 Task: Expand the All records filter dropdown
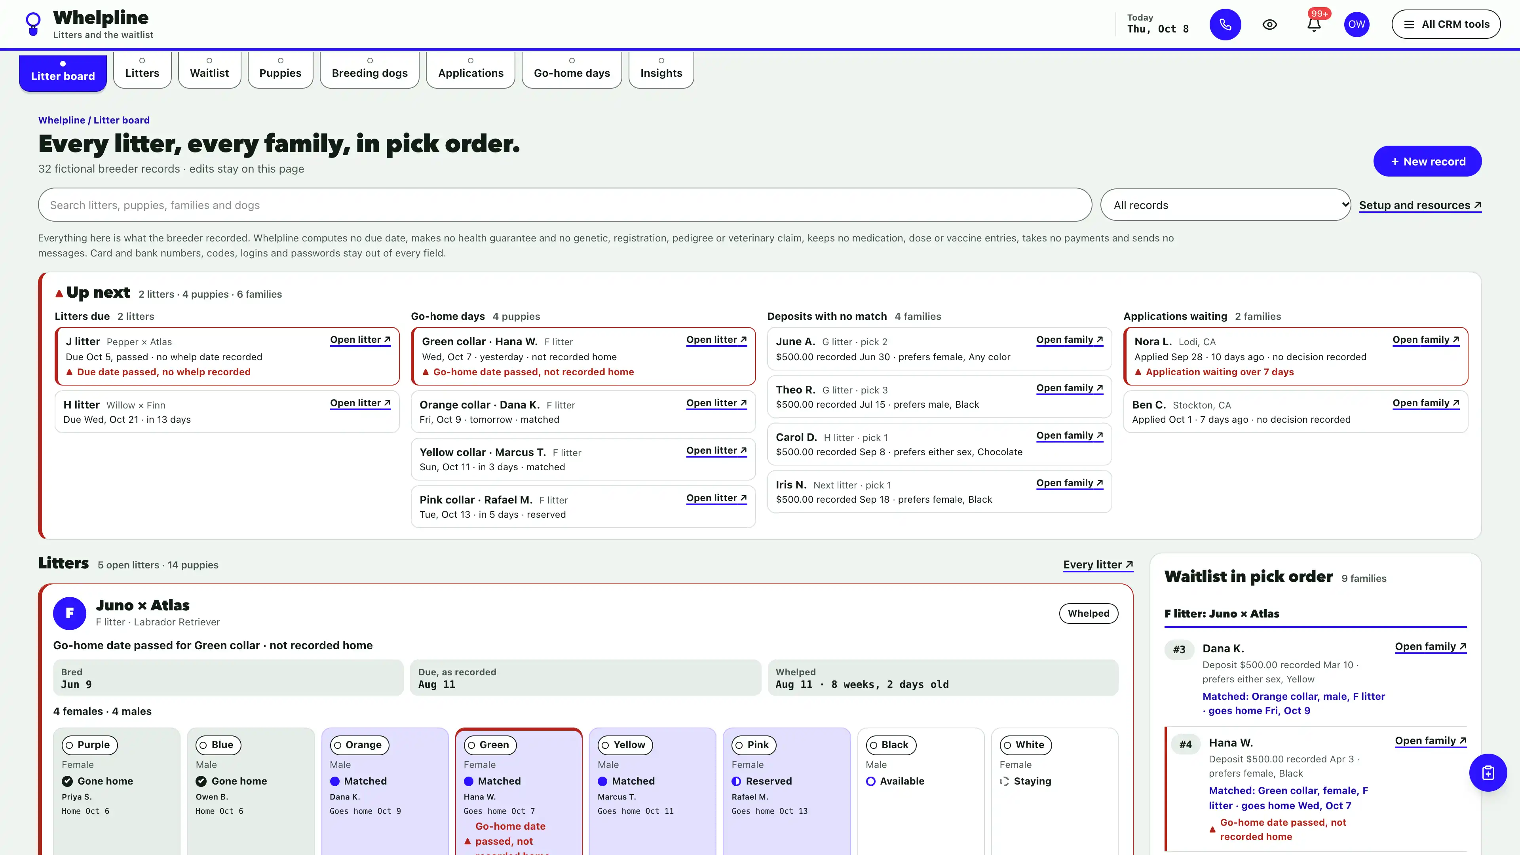pos(1225,205)
